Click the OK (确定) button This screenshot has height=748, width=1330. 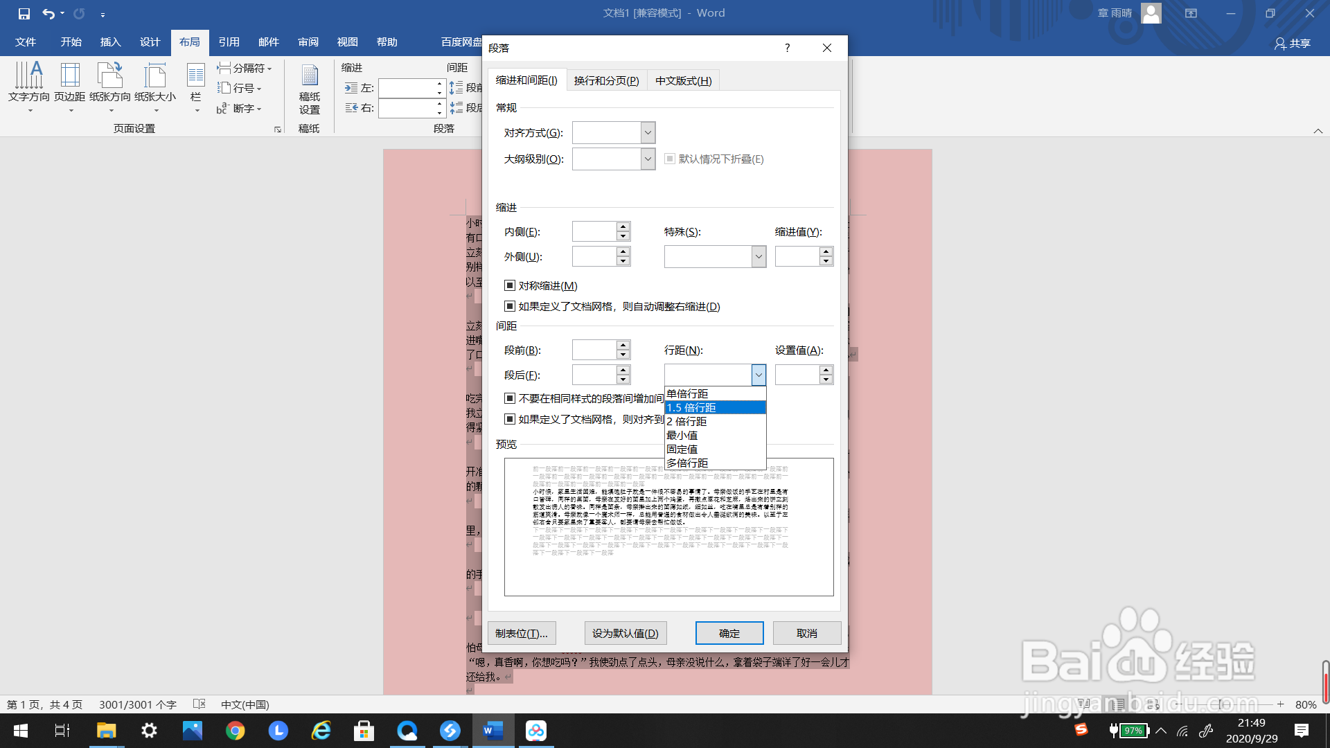pos(729,633)
